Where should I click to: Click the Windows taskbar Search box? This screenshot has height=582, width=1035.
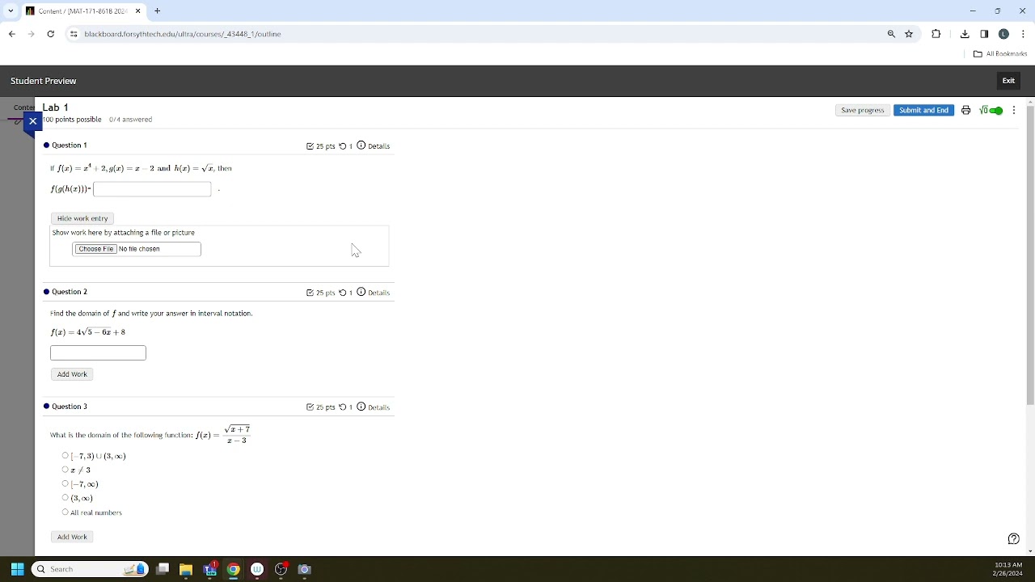90,569
